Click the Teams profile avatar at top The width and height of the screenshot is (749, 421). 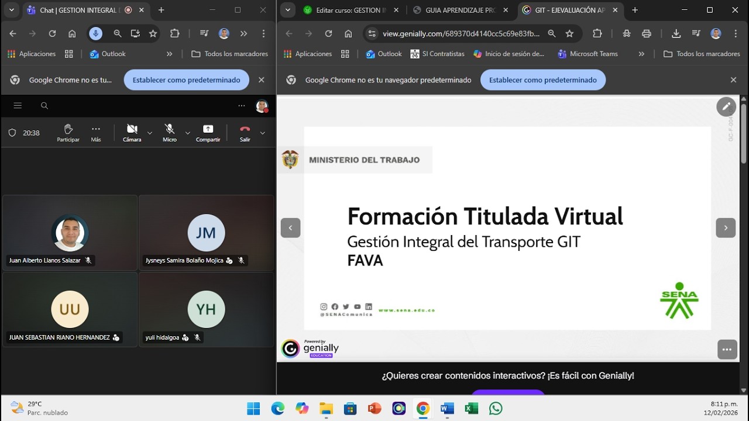pyautogui.click(x=262, y=106)
